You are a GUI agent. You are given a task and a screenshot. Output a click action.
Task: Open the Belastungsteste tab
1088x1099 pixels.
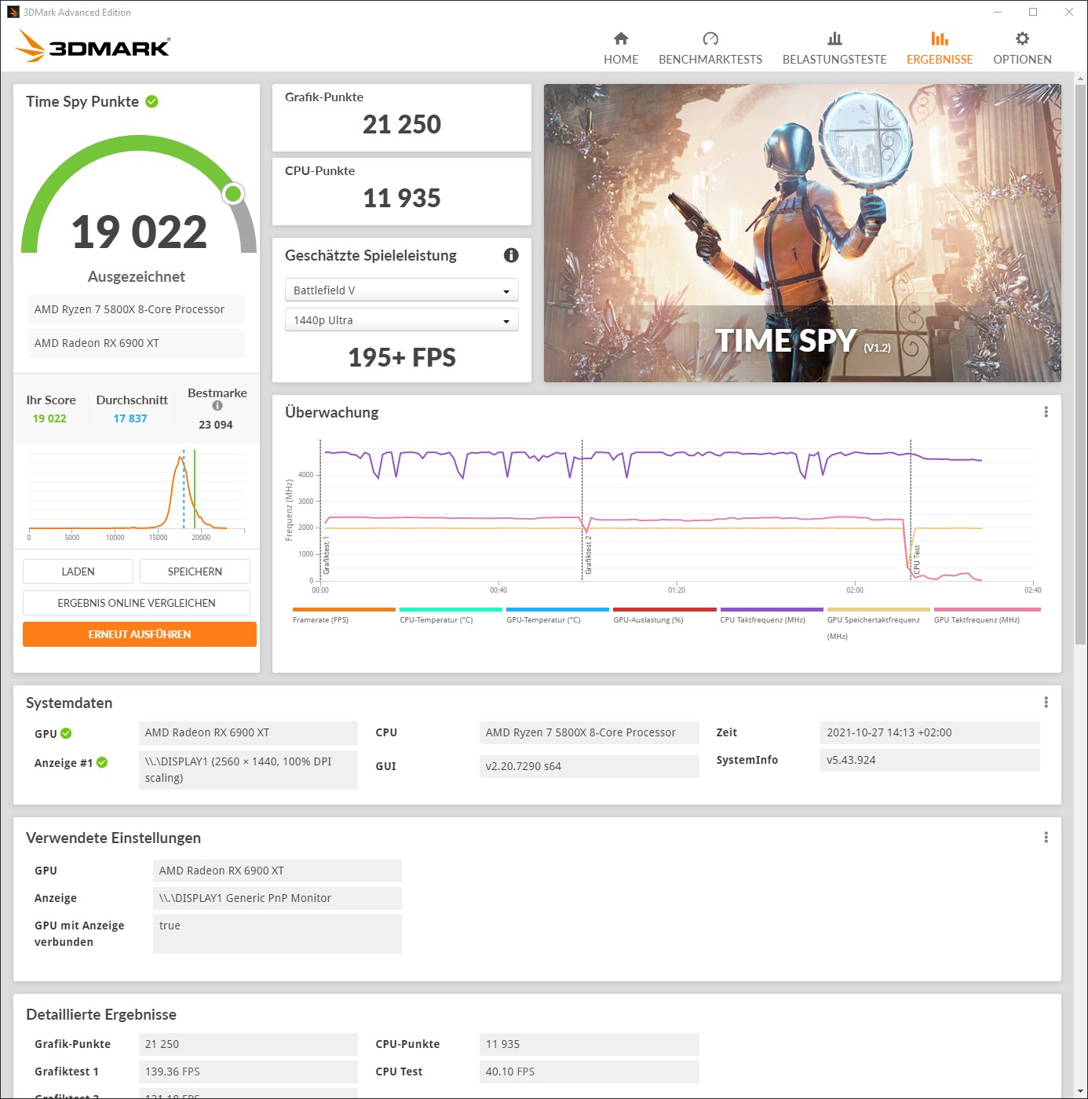[x=834, y=49]
